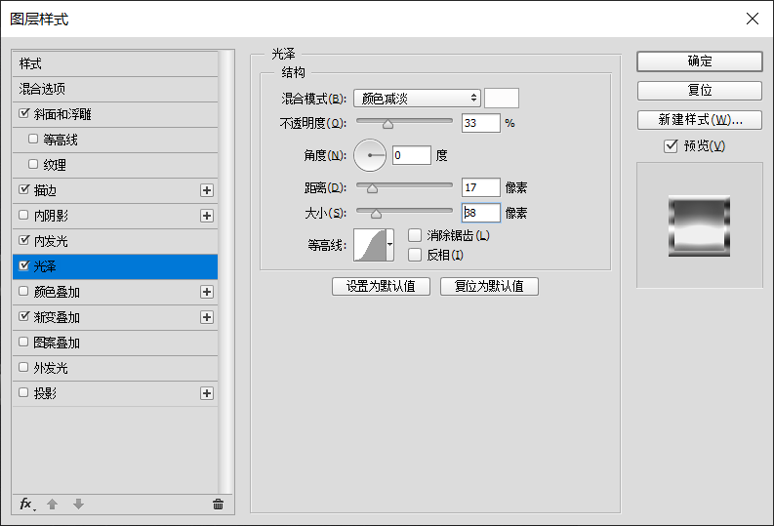774x526 pixels.
Task: Click the 等高线 contour curve thumbnail
Action: (x=370, y=245)
